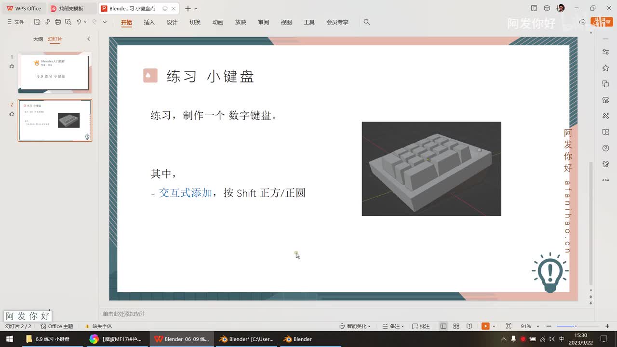Open a new tab with the plus button
This screenshot has width=617, height=347.
tap(188, 9)
